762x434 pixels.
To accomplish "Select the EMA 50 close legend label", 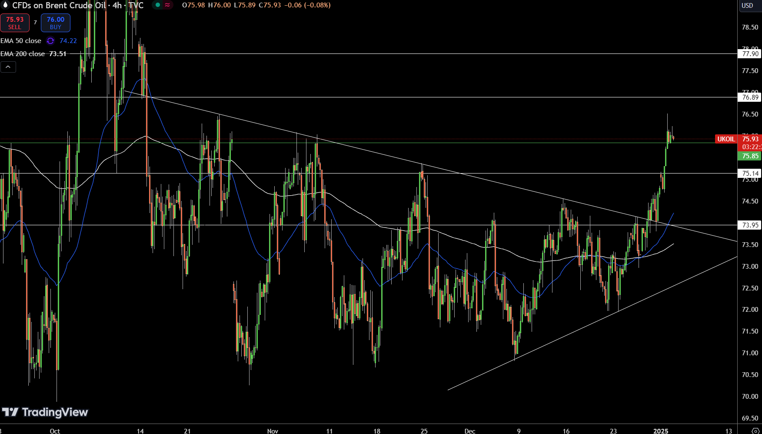I will pyautogui.click(x=21, y=41).
